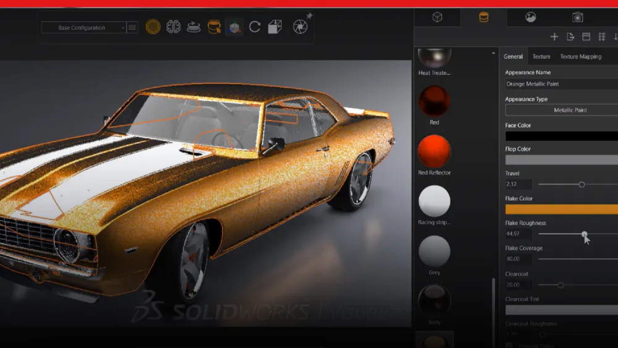This screenshot has width=618, height=348.
Task: Open the turntable tool icon
Action: coord(193,27)
